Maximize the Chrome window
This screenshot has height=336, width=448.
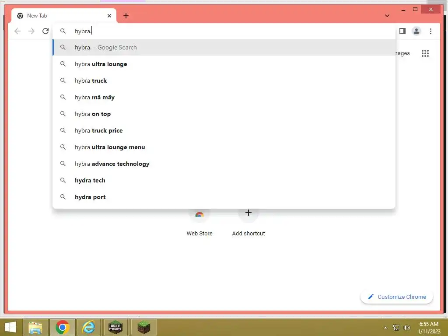(x=415, y=10)
